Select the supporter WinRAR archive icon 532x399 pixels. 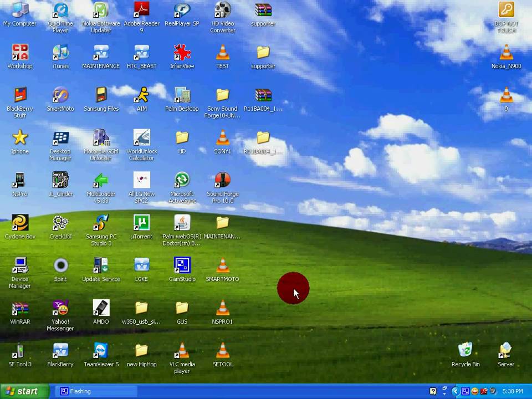pyautogui.click(x=263, y=10)
